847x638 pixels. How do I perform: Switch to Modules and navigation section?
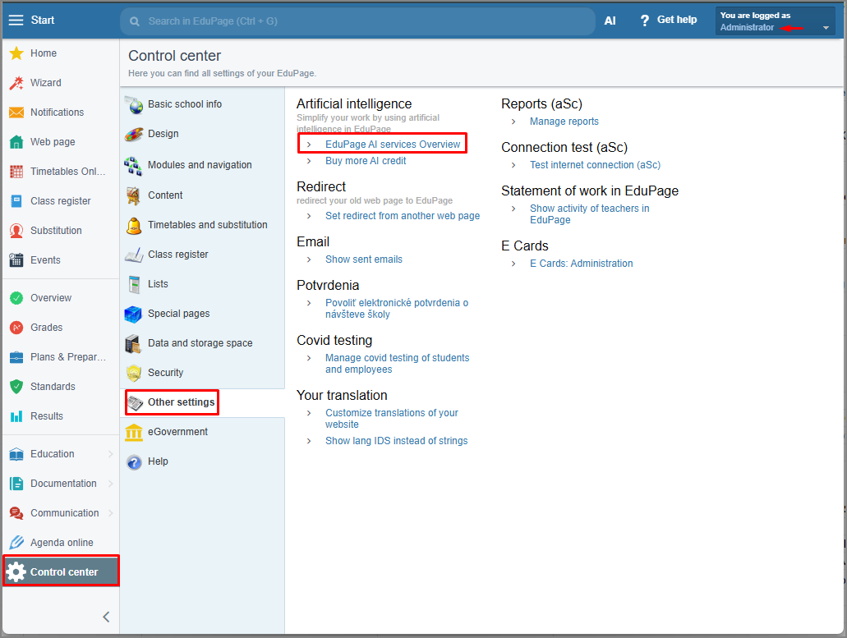click(x=200, y=165)
